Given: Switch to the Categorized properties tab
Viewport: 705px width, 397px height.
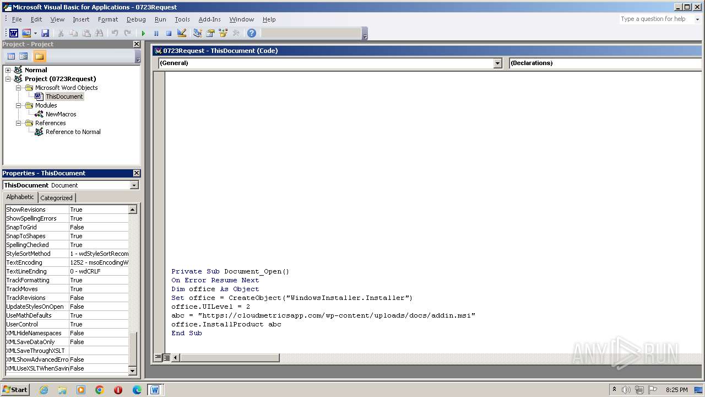Looking at the screenshot, I should (56, 197).
